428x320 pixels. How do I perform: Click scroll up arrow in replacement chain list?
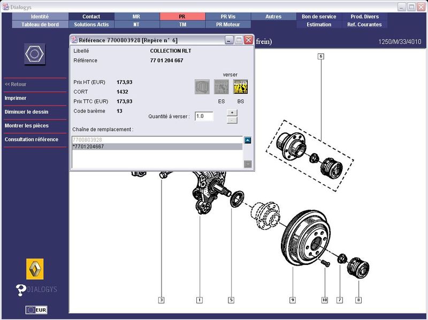[248, 140]
